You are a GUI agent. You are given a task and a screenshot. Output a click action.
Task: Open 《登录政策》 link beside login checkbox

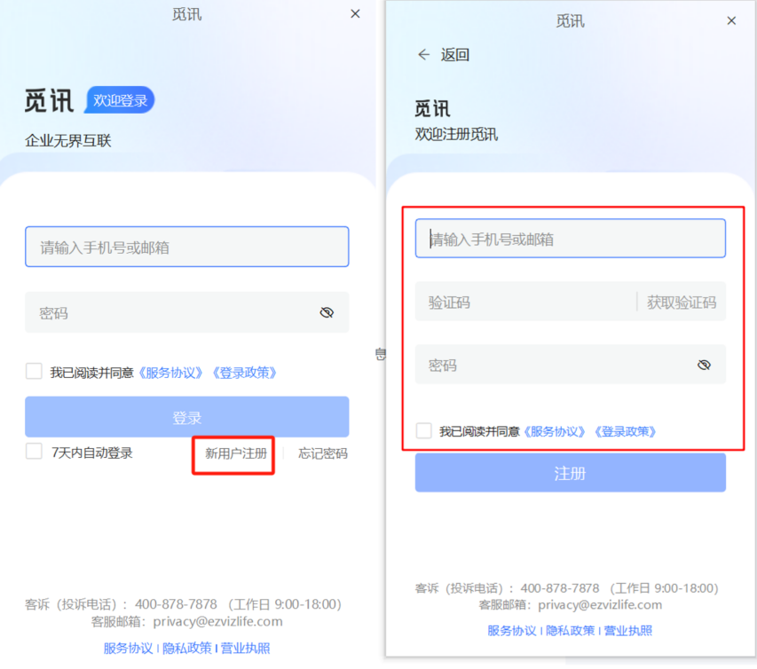[x=244, y=373]
